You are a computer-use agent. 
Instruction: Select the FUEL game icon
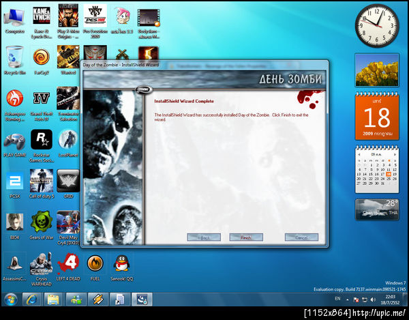(95, 267)
